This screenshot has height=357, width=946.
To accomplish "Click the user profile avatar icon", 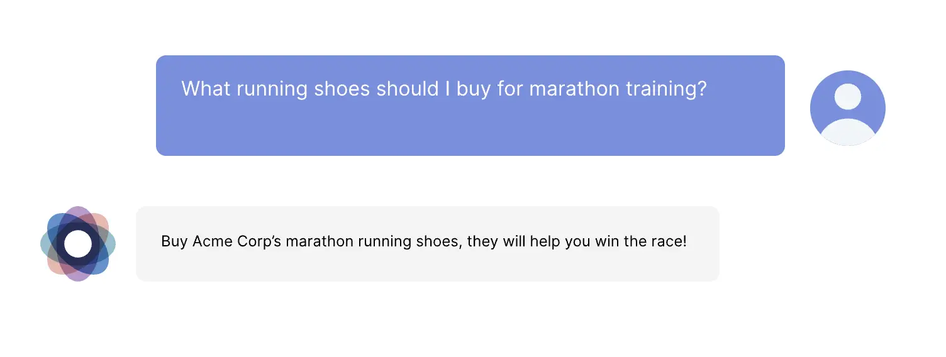I will [x=847, y=108].
